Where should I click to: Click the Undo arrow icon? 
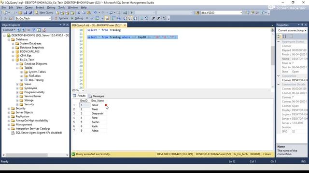[x=96, y=13]
